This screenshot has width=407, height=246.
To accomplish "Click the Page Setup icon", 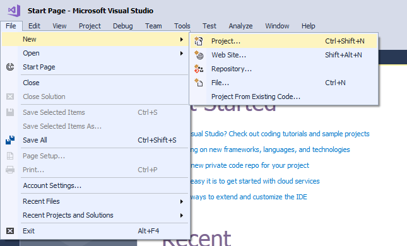I will click(10, 156).
